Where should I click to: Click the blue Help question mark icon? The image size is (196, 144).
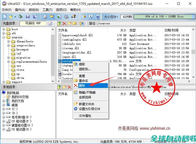(98, 17)
